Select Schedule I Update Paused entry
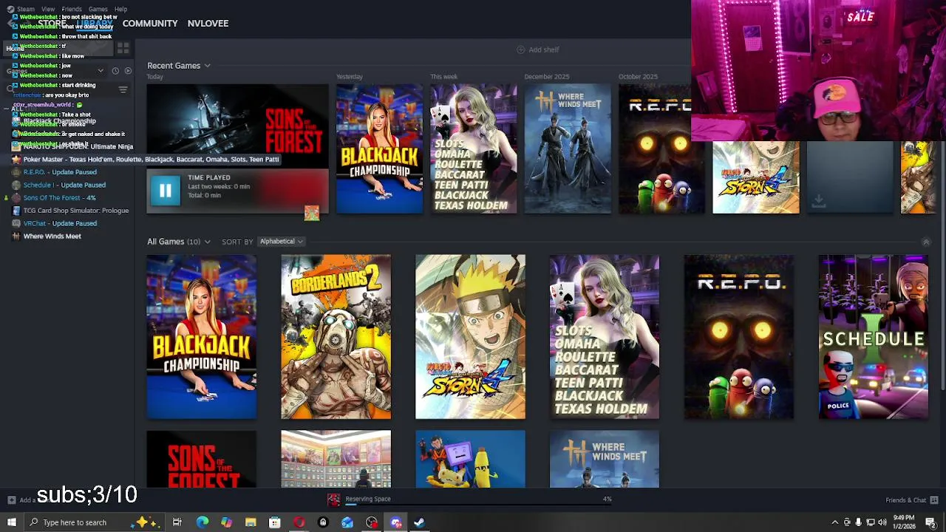 [64, 185]
